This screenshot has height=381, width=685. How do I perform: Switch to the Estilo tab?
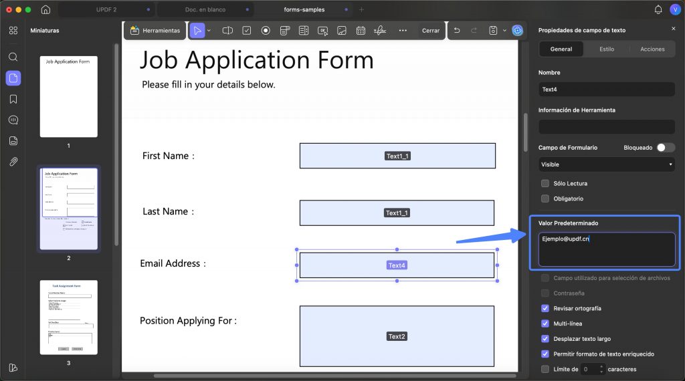[606, 49]
